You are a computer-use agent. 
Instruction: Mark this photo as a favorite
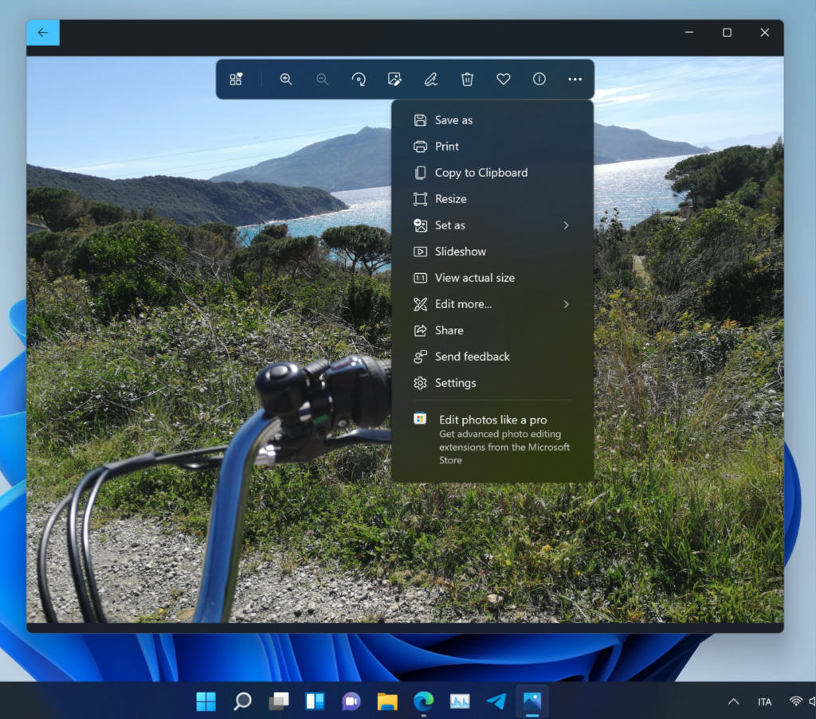tap(503, 79)
